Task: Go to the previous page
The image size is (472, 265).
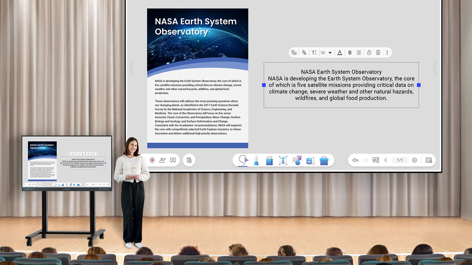Action: [x=386, y=160]
